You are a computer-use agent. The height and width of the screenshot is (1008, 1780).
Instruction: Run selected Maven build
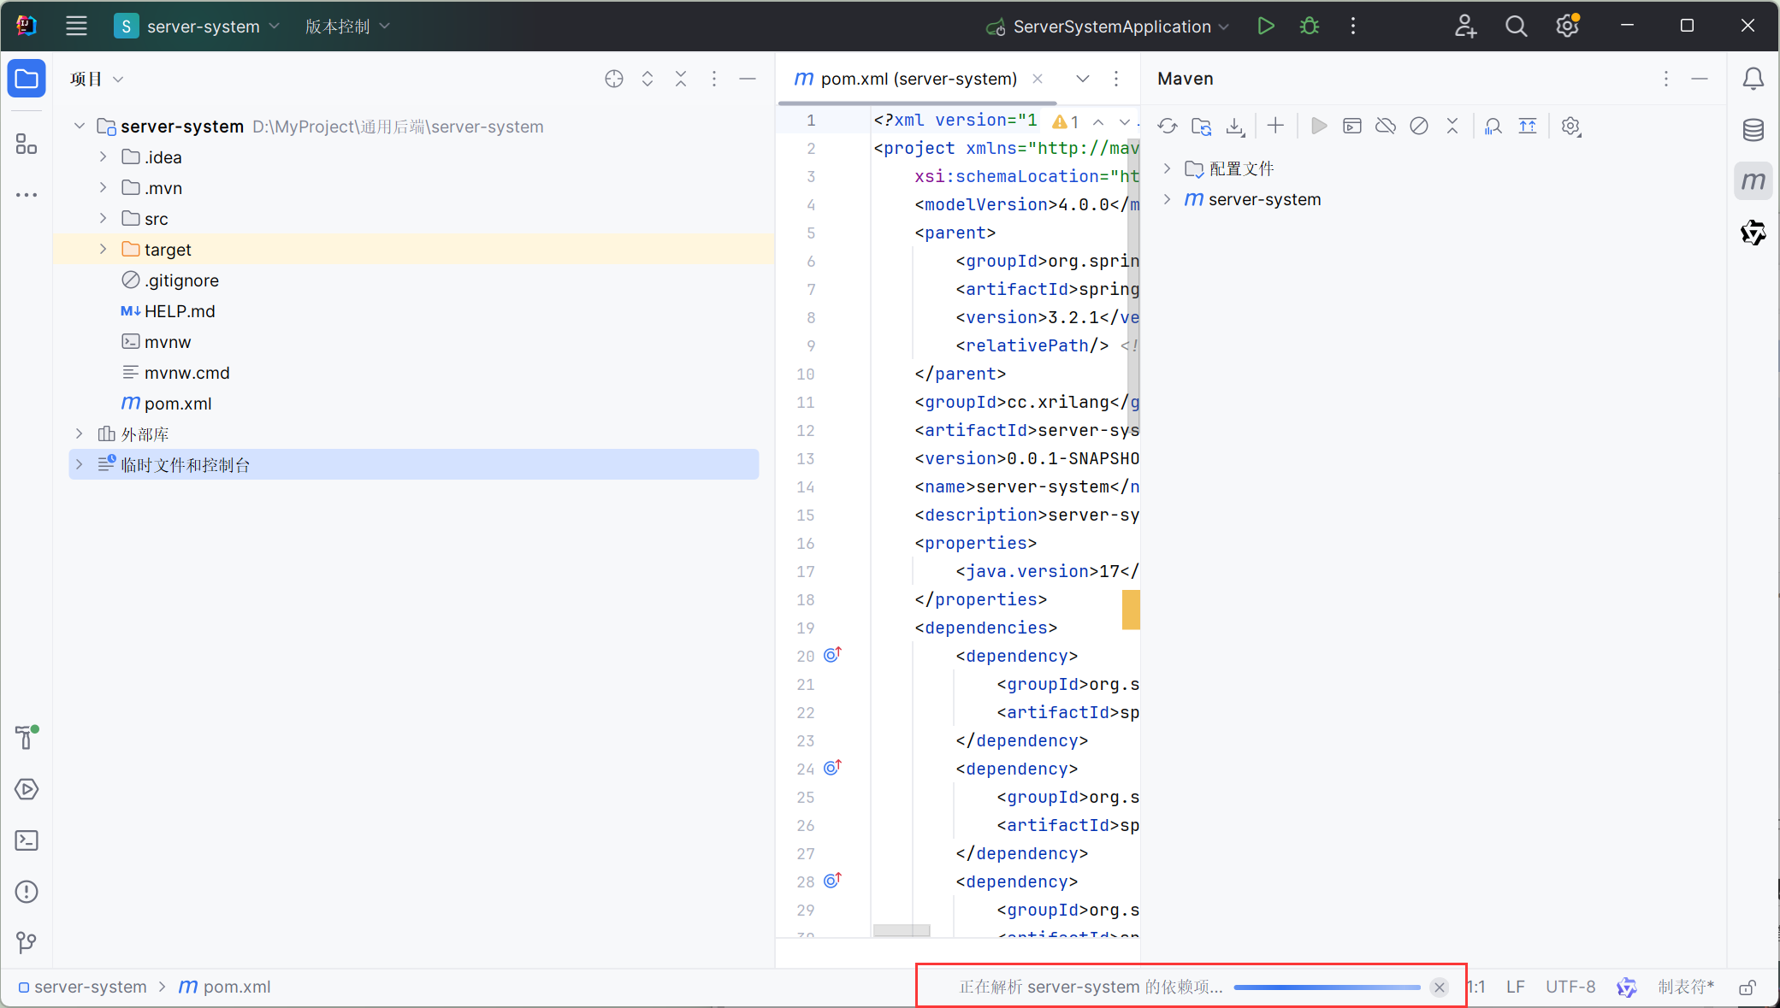(1318, 127)
